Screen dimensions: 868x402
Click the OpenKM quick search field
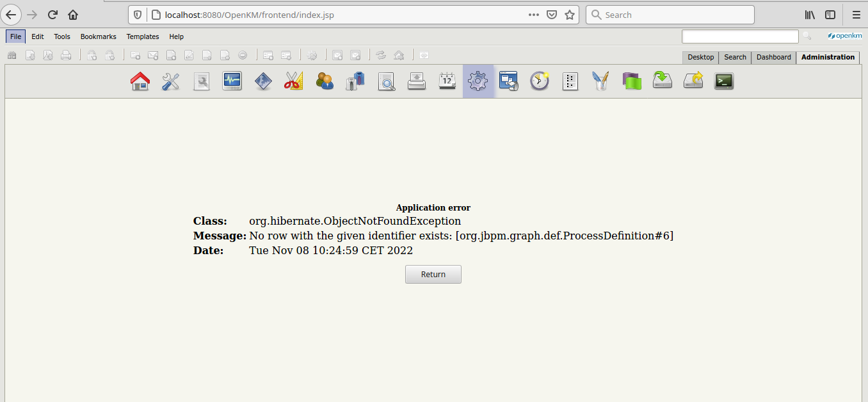point(739,36)
